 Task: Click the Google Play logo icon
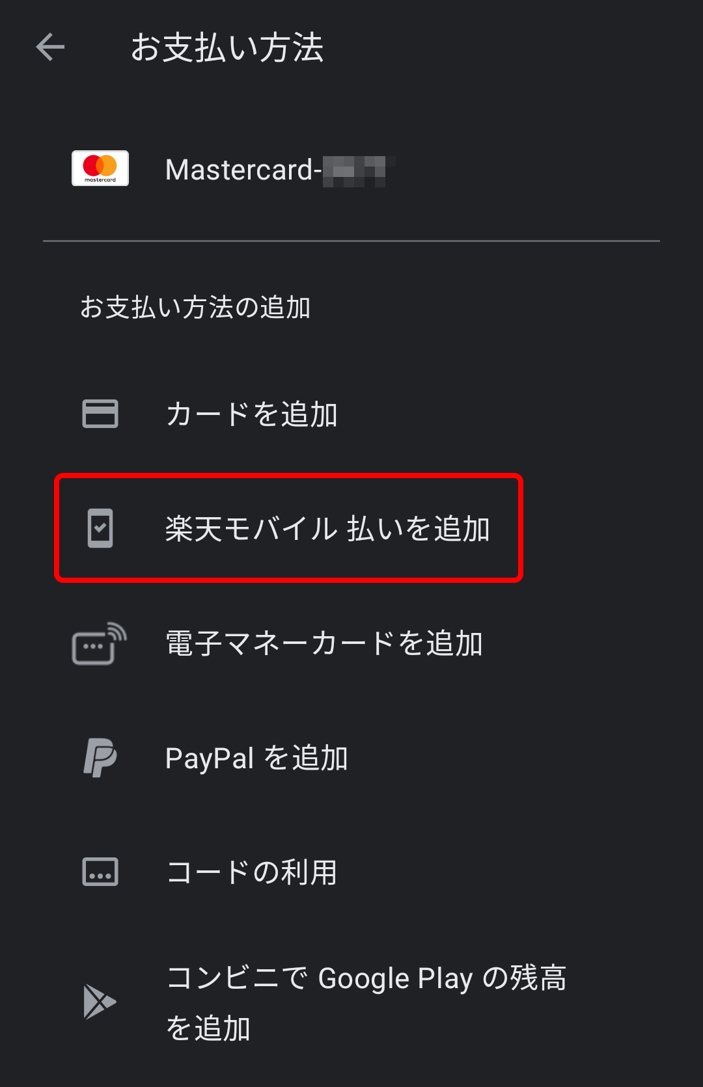100,1002
